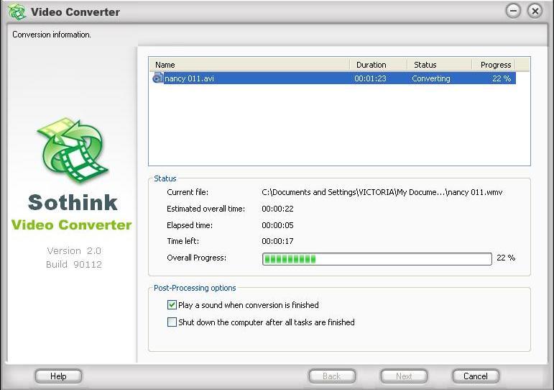The width and height of the screenshot is (554, 390).
Task: Click the Progress column header
Action: [x=494, y=65]
